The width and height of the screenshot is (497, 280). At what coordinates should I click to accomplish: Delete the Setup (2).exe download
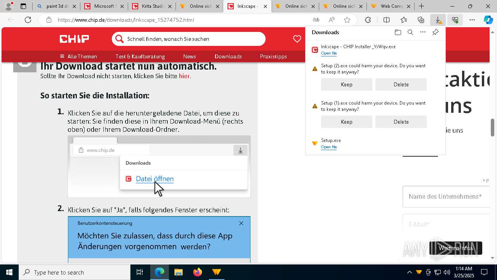401,84
